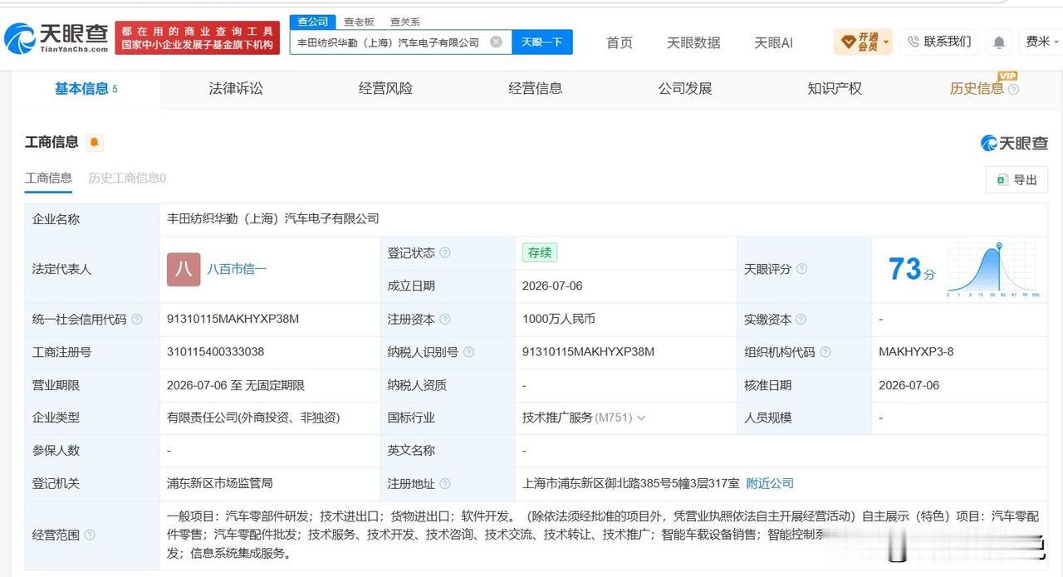Click the 浦东新区市场监管局 registration authority

pyautogui.click(x=220, y=483)
